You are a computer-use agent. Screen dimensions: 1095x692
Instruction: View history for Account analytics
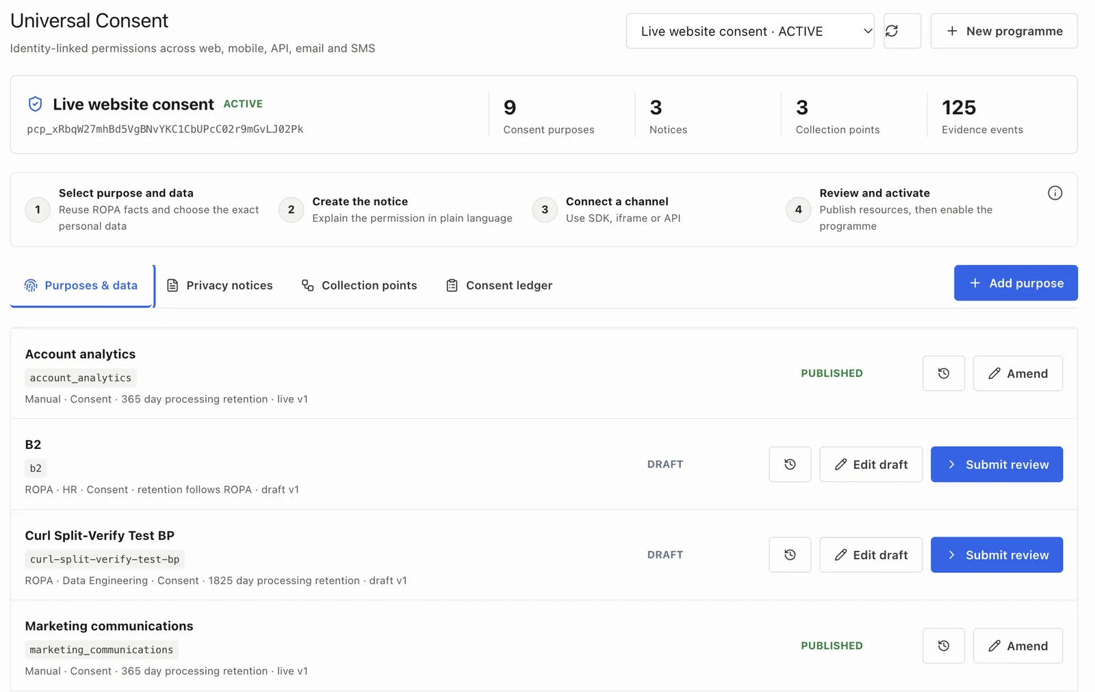(943, 373)
